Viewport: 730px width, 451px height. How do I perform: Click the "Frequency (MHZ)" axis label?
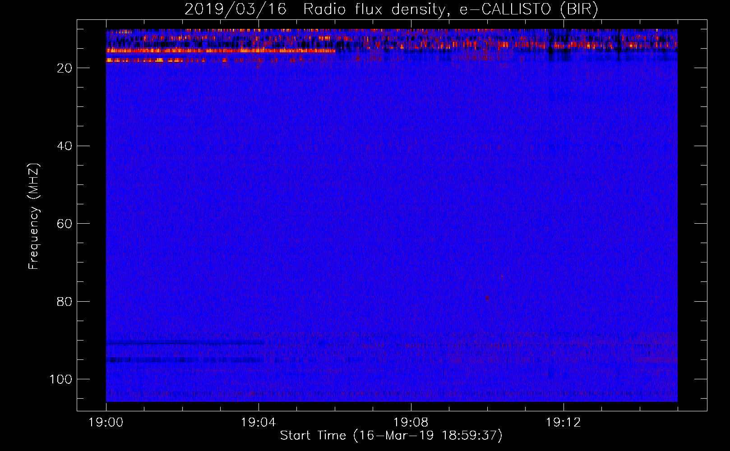34,216
